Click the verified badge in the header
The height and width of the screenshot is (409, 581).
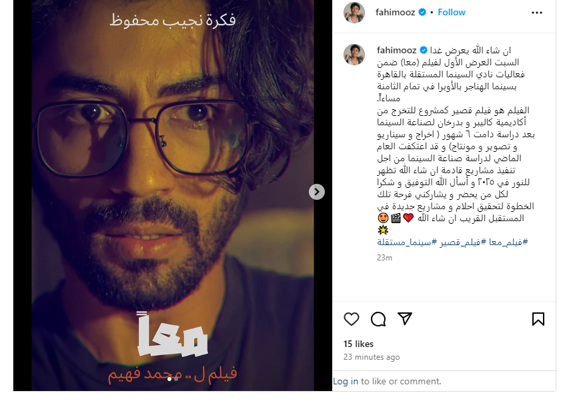click(422, 12)
